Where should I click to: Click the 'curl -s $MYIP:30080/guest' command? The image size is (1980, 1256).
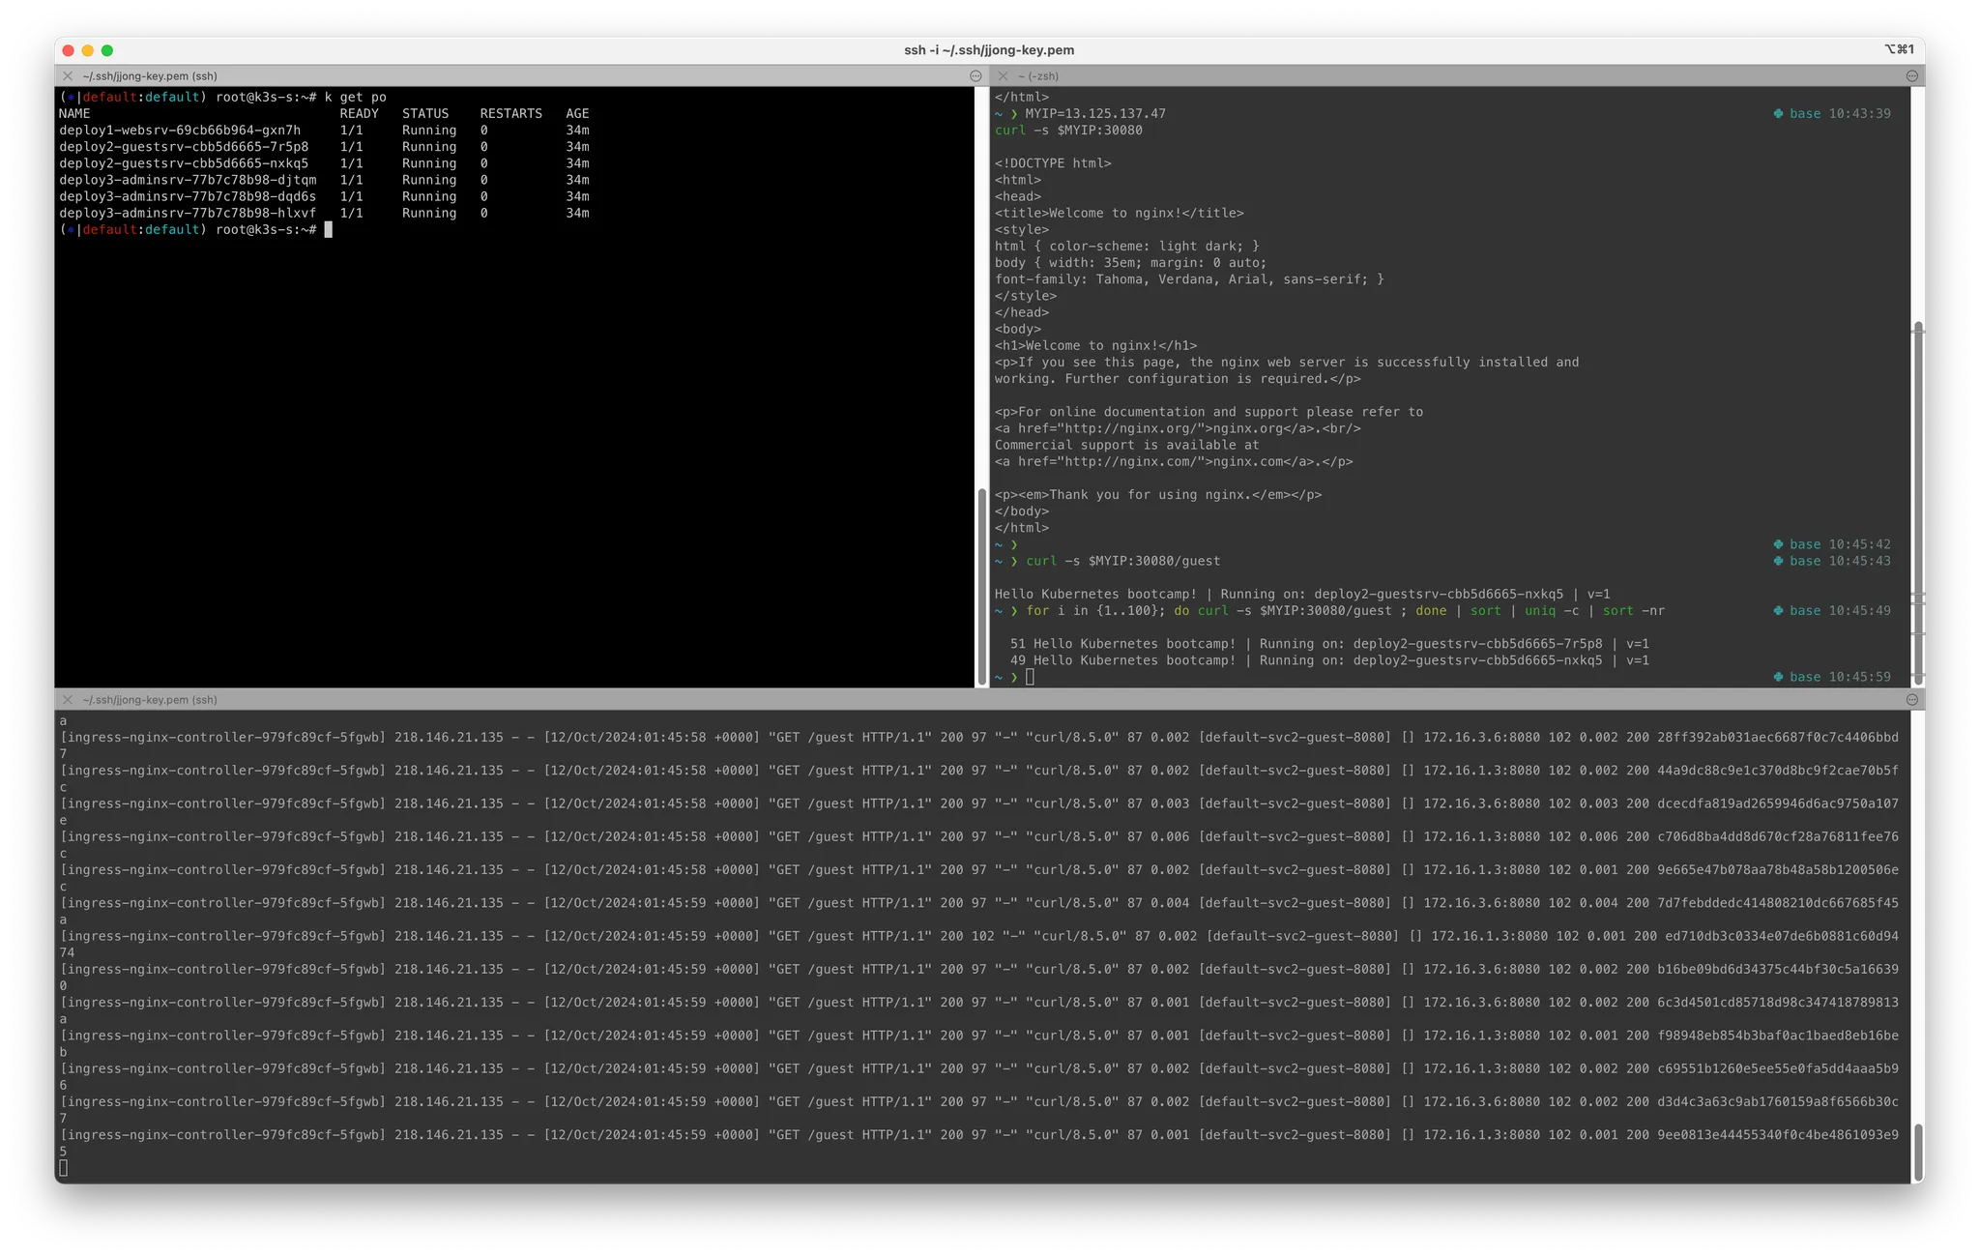coord(1122,561)
